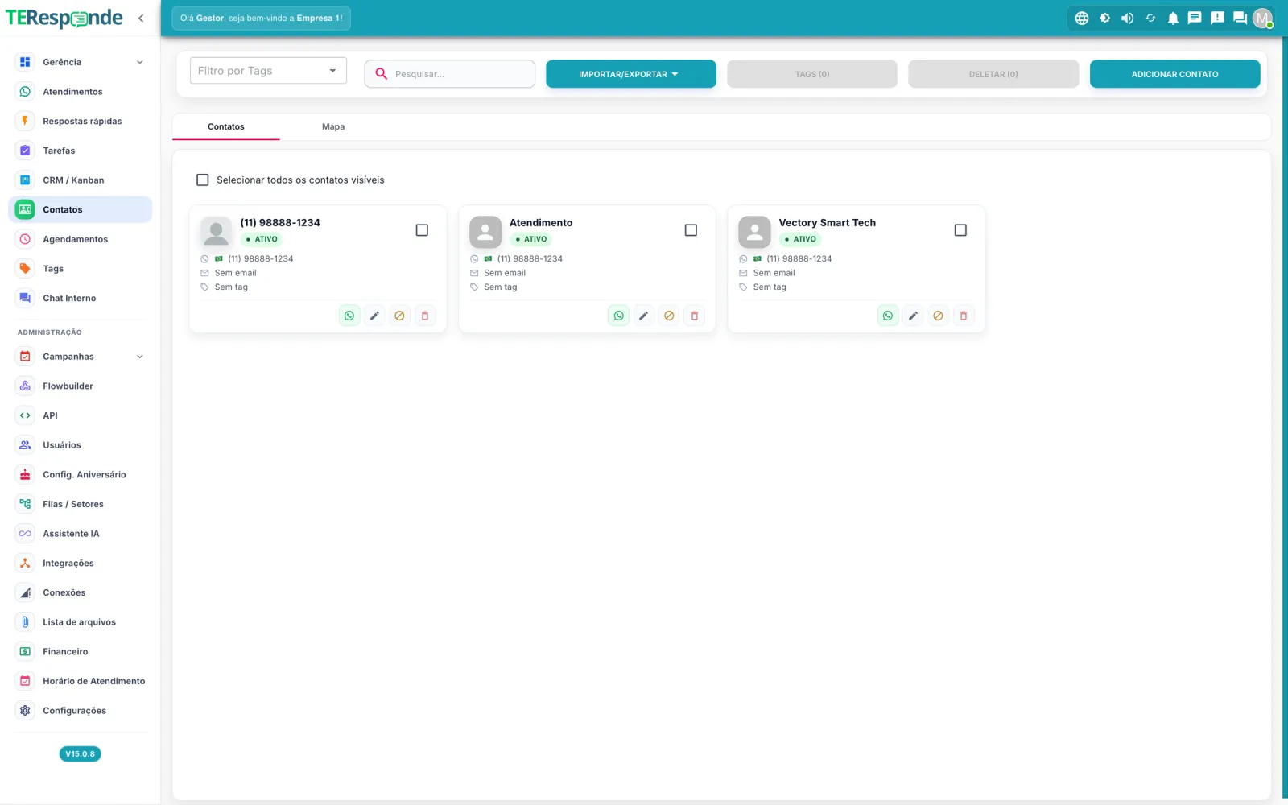Click the Deletar (0) button

tap(993, 74)
